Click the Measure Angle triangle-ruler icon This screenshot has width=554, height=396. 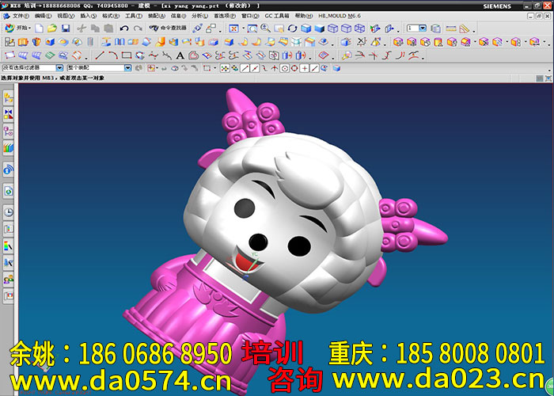[x=465, y=29]
